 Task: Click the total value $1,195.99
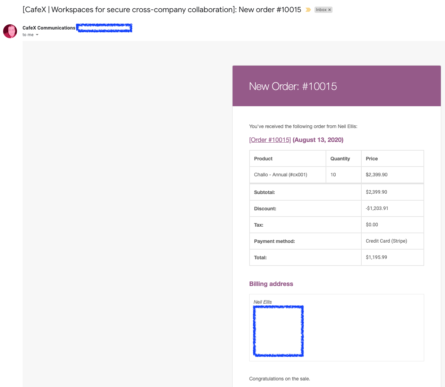point(377,257)
